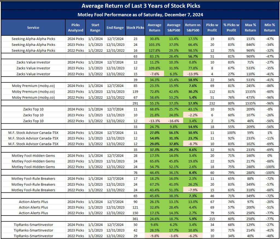Select Seeking Alpha 2022 average return 127.8%
Image resolution: width=280 pixels, height=239 pixels.
point(154,51)
